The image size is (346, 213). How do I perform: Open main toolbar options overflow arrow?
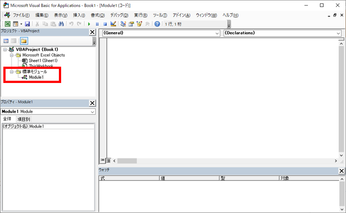point(229,24)
